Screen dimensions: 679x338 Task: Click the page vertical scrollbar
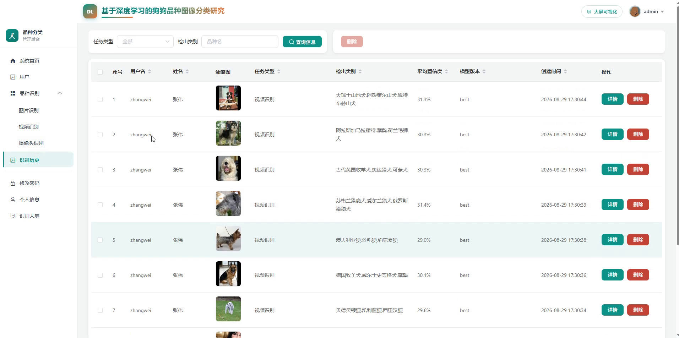point(678,126)
